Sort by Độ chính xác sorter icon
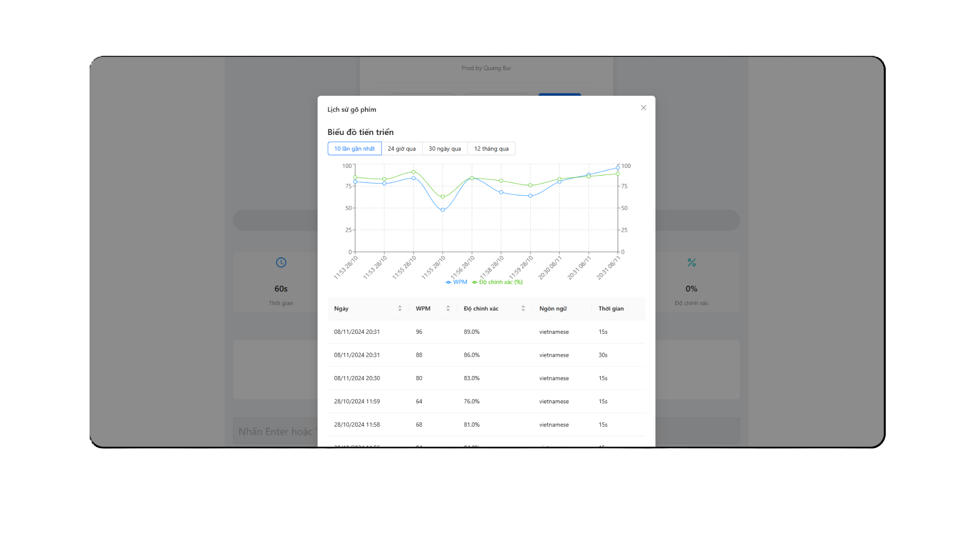The height and width of the screenshot is (548, 974). (523, 309)
